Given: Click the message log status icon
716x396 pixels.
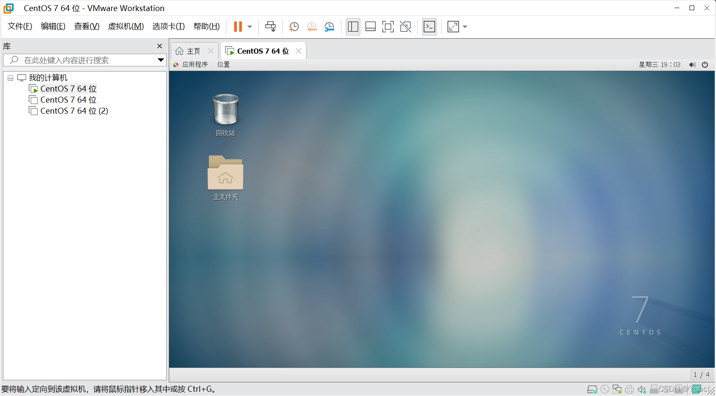Looking at the screenshot, I should click(696, 389).
